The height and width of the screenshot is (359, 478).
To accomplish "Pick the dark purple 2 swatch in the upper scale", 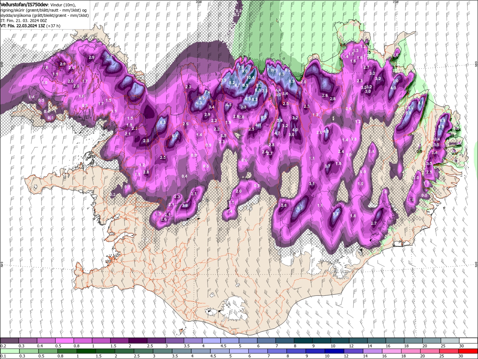I will point(138,340).
